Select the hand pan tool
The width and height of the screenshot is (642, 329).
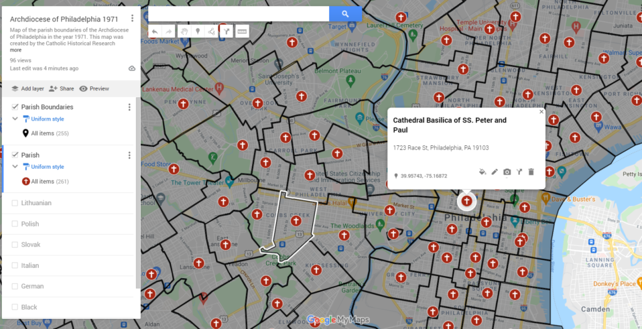pyautogui.click(x=185, y=31)
